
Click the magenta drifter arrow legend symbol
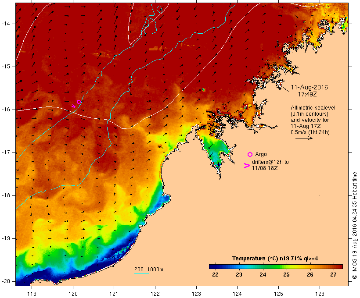247,166
